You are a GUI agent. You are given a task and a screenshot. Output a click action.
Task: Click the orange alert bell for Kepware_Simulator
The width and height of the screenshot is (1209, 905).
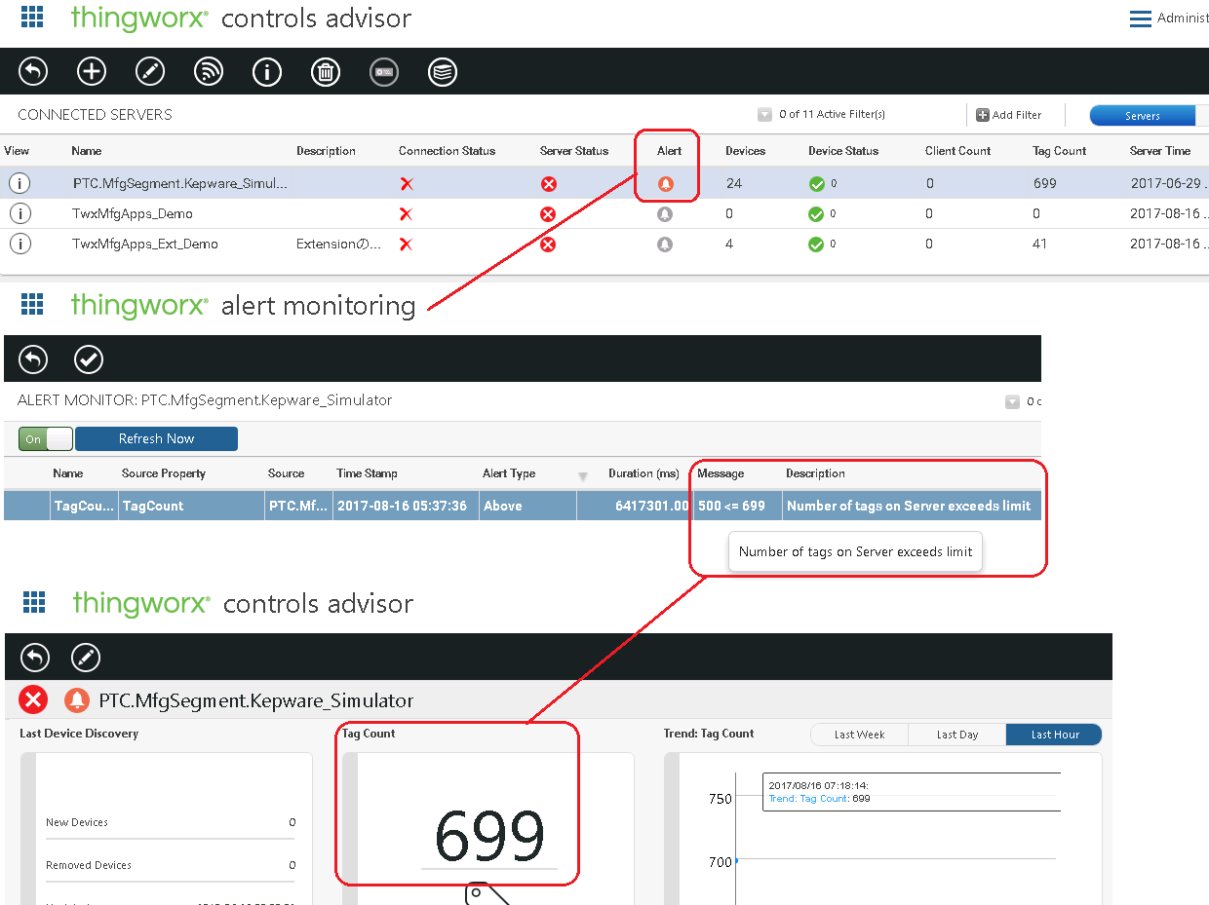click(x=665, y=183)
